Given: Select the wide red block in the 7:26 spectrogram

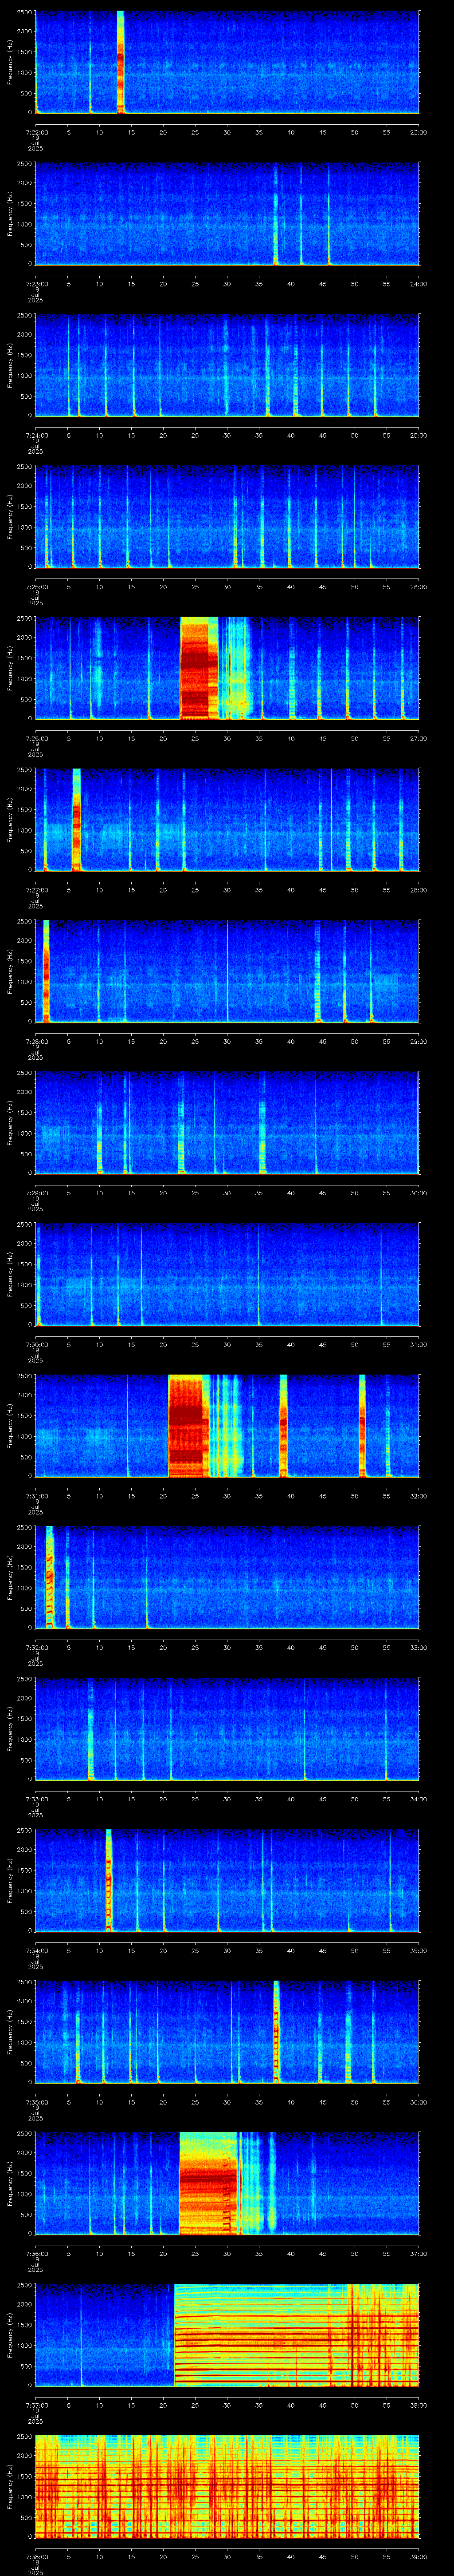Looking at the screenshot, I should pos(199,668).
